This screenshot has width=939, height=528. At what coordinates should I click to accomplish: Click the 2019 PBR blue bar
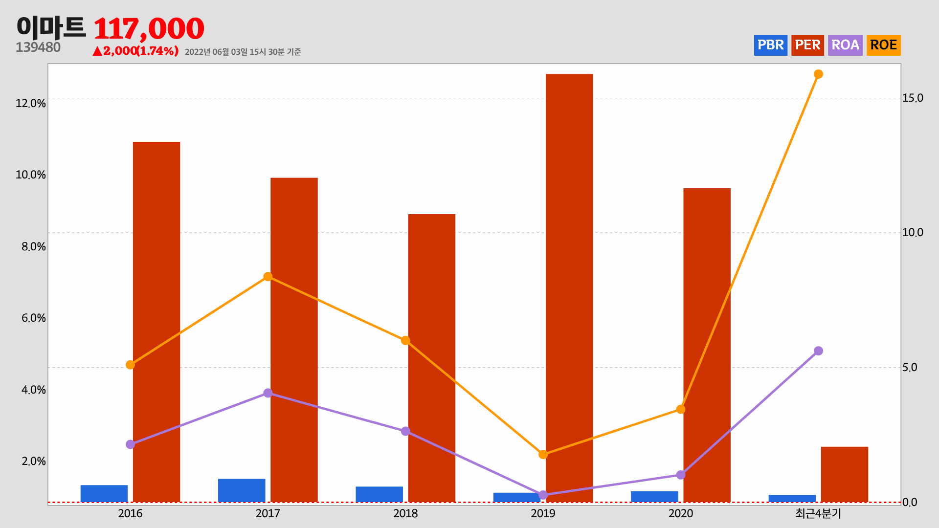point(517,497)
